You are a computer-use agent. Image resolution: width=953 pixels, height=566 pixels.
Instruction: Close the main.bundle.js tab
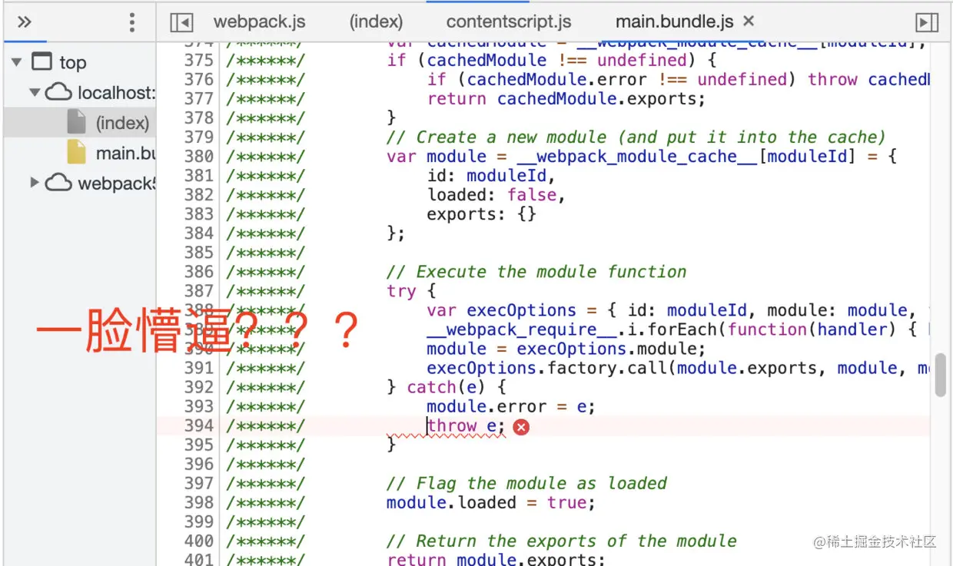[749, 22]
